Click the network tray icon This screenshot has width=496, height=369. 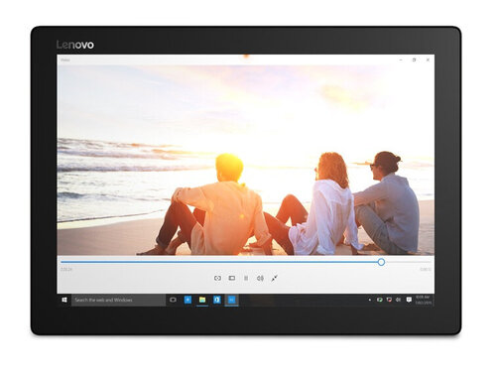[389, 300]
